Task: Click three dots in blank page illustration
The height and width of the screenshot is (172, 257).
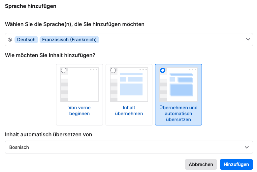Action: coord(93,69)
